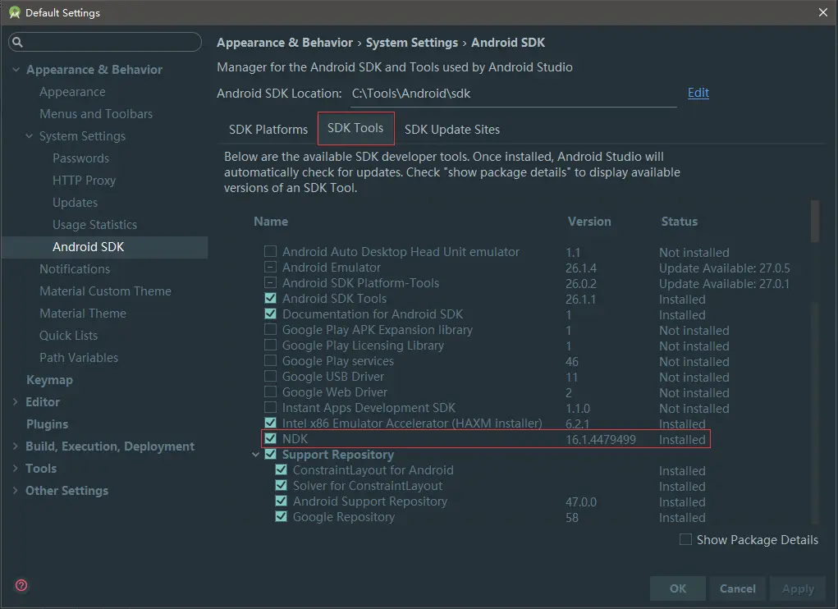Open Material Custom Theme settings
Viewport: 838px width, 609px height.
click(x=105, y=291)
